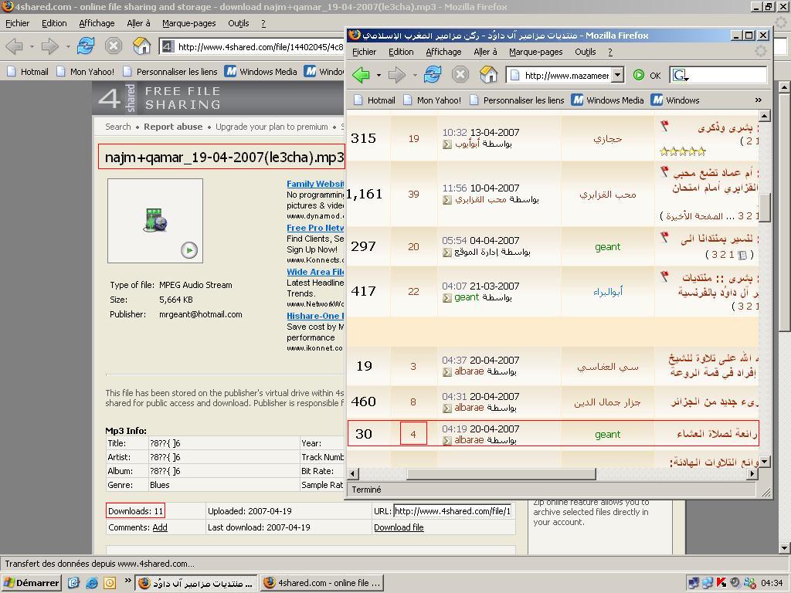Click Family Website ad link
This screenshot has width=791, height=593.
click(315, 184)
